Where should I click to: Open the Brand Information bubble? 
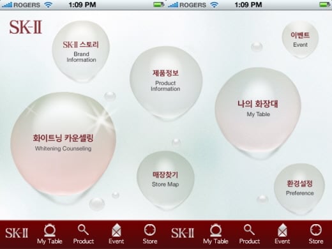(81, 52)
